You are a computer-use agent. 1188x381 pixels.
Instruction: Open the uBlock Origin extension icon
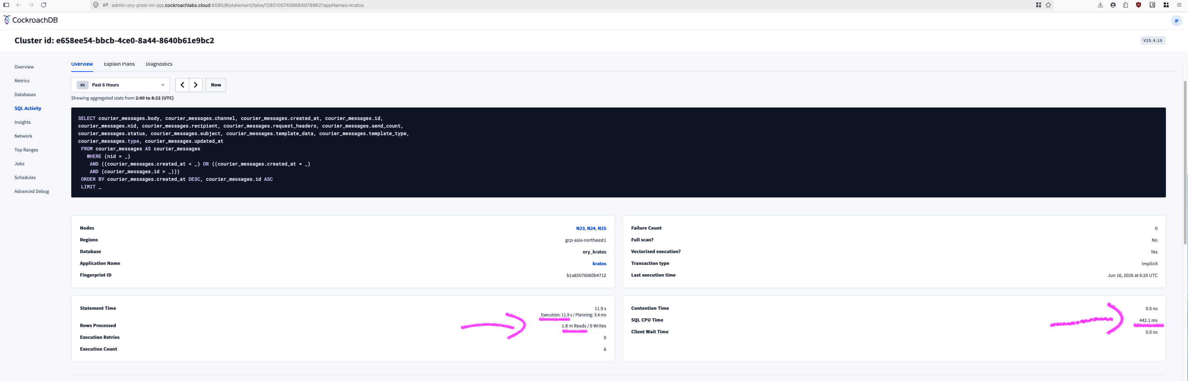[x=1139, y=5]
